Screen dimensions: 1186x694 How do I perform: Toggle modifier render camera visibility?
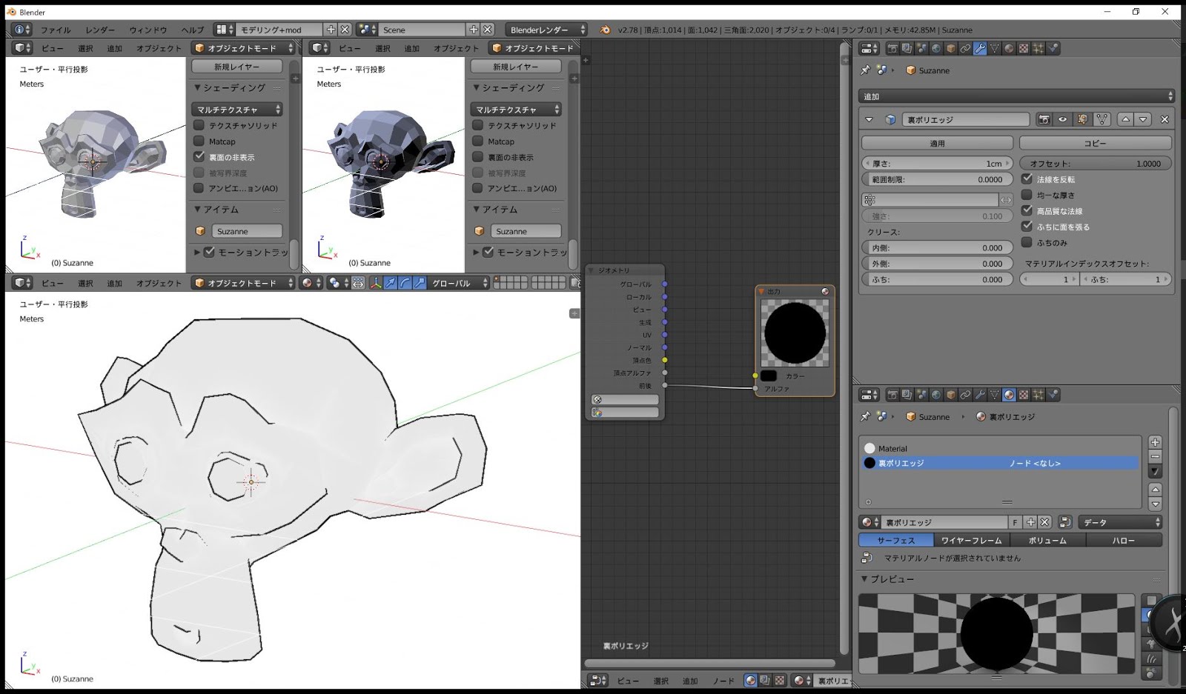coord(1044,119)
